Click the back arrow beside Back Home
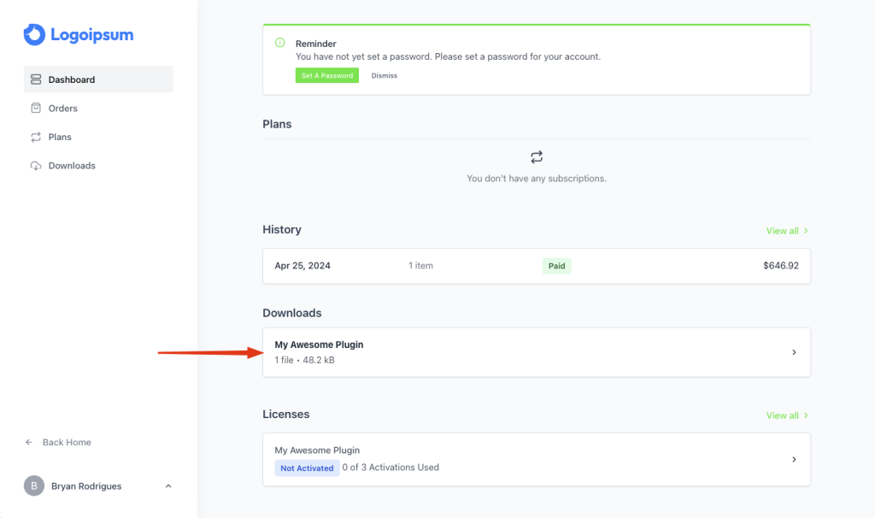The image size is (875, 518). coord(29,442)
